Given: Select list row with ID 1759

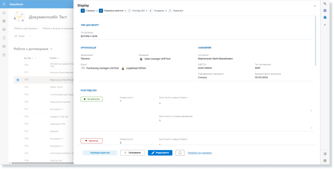Looking at the screenshot, I should click(44, 117).
